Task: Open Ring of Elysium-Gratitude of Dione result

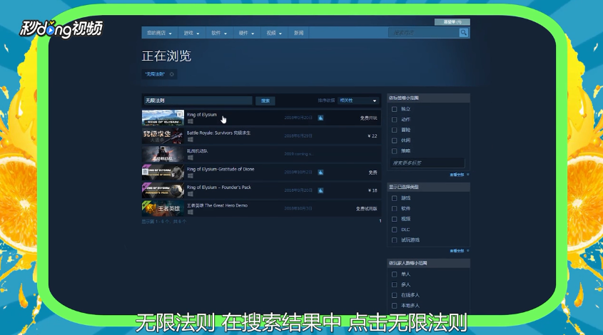Action: pos(221,169)
